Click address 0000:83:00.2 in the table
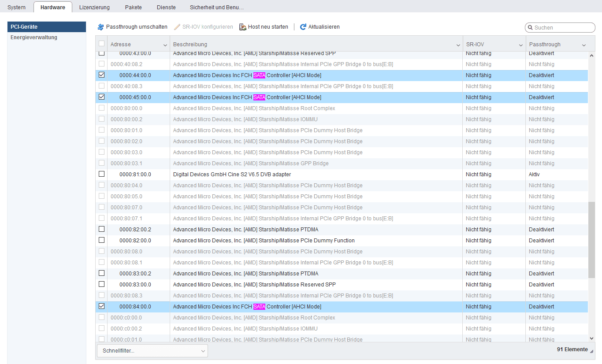The width and height of the screenshot is (602, 364). coord(135,274)
